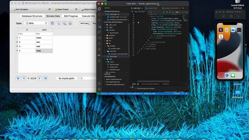This screenshot has width=249, height=140.
Task: Click Yeni Kayıt button
Action: (85, 23)
